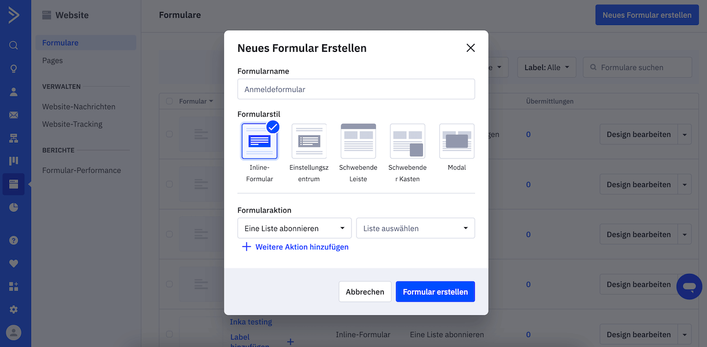
Task: Open the Inka testing form link
Action: click(x=251, y=322)
